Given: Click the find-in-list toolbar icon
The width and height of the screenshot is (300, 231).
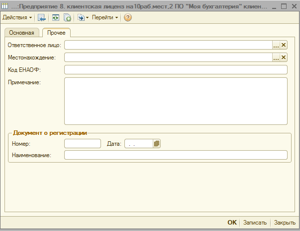Looking at the screenshot, I should (x=42, y=17).
